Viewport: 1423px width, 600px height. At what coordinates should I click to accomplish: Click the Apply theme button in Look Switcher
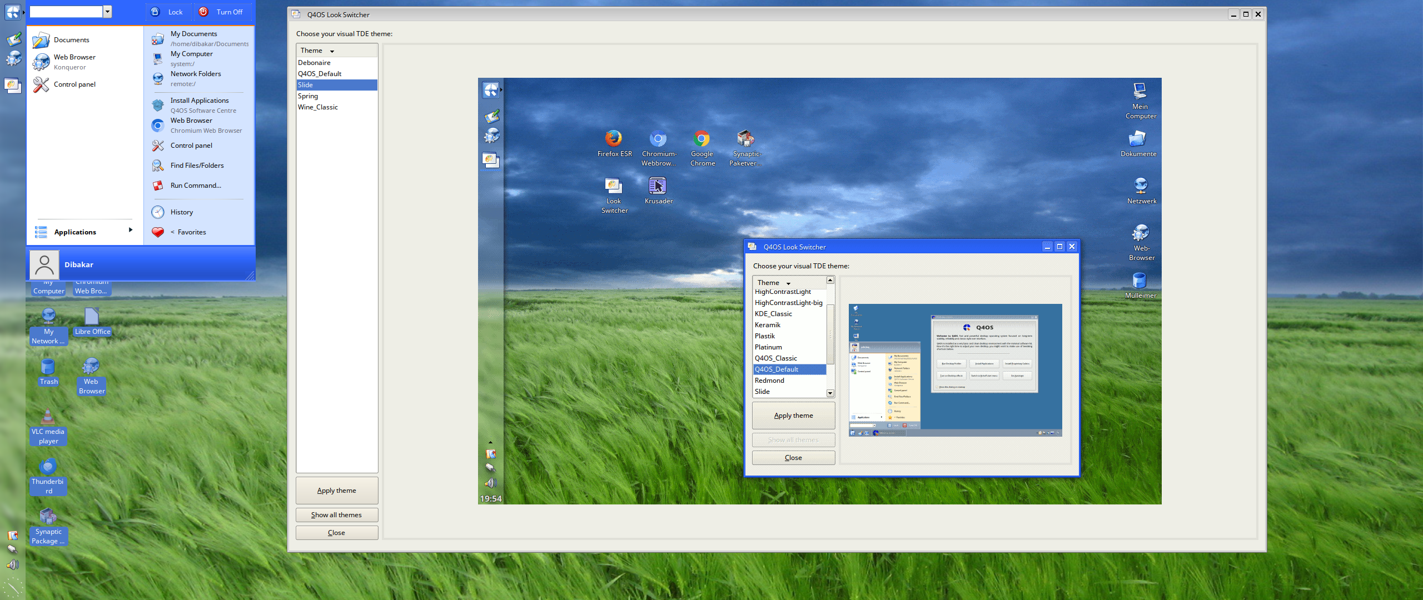(x=337, y=491)
